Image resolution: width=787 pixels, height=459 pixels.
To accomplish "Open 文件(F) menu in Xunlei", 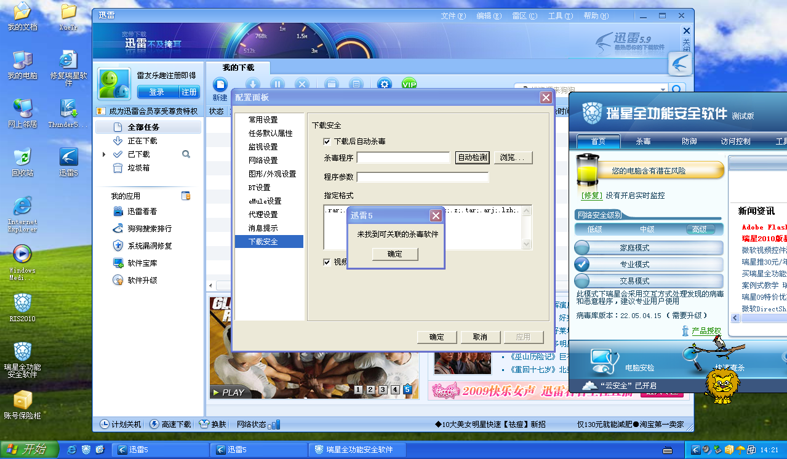I will [453, 16].
